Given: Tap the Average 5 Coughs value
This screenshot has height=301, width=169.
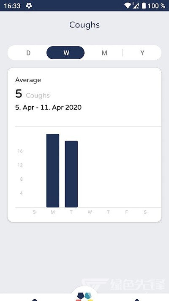Looking at the screenshot, I should (33, 94).
